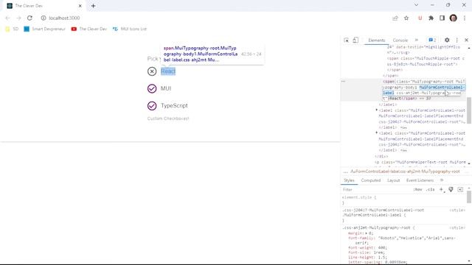
Task: Switch to the Console tab
Action: tap(400, 40)
